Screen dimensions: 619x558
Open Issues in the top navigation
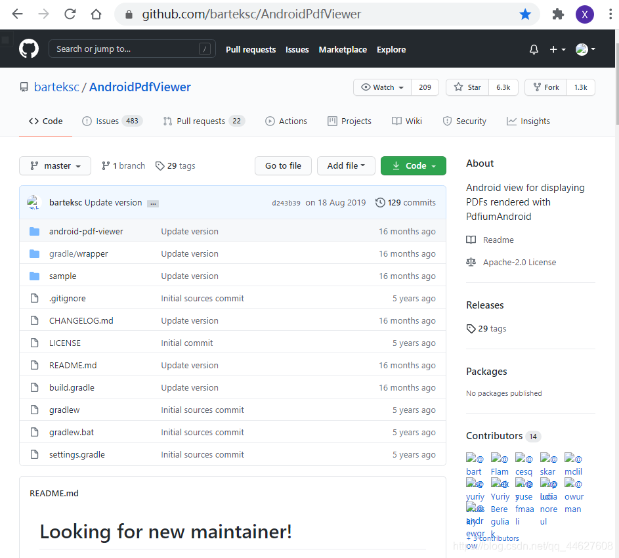[297, 49]
